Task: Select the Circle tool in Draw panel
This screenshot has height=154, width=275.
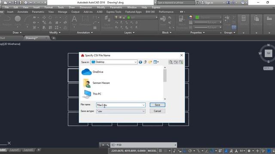Action: tap(18, 19)
